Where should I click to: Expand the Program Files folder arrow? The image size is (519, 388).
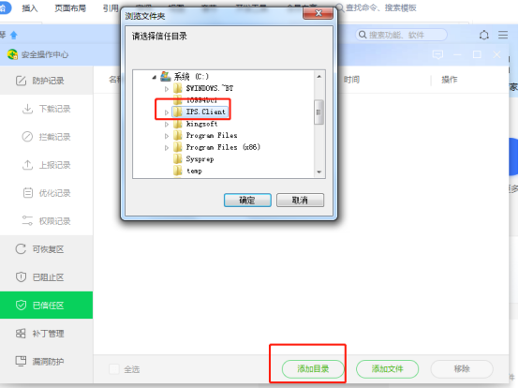coord(167,136)
